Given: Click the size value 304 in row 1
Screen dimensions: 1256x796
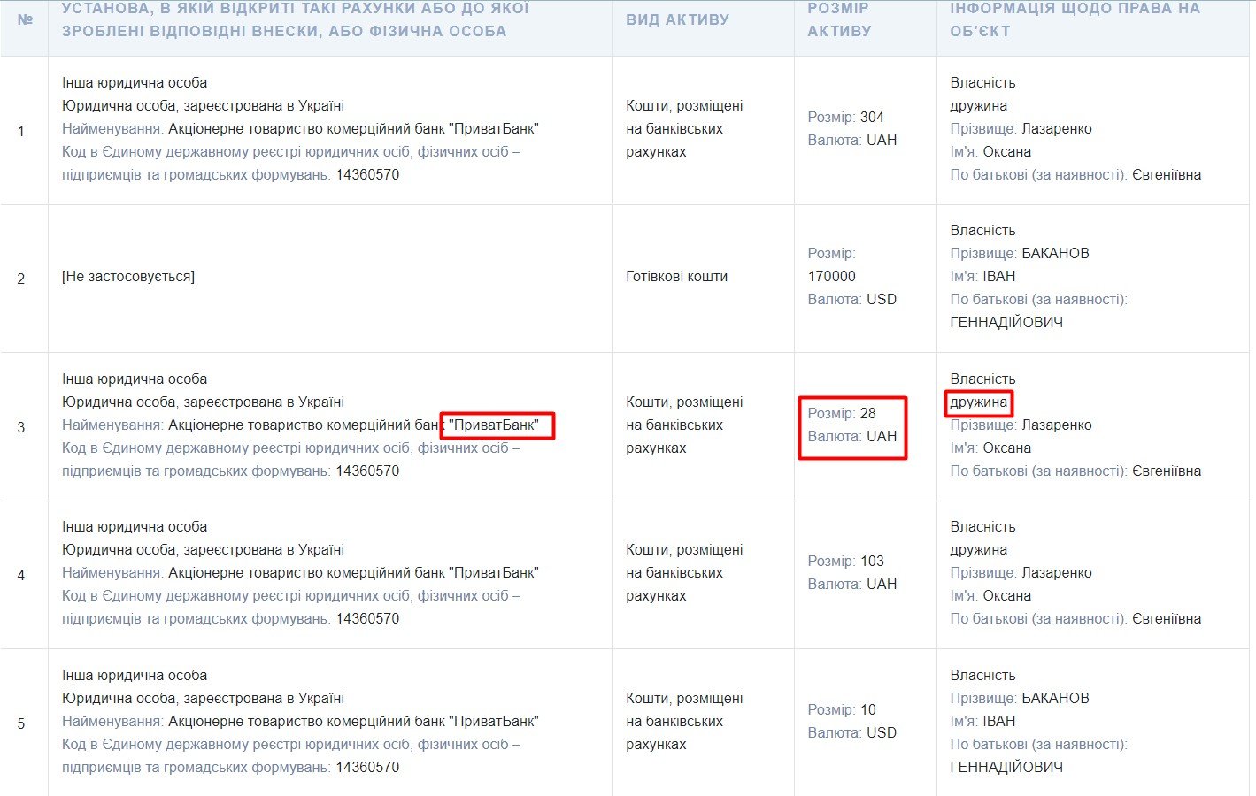Looking at the screenshot, I should [x=871, y=118].
